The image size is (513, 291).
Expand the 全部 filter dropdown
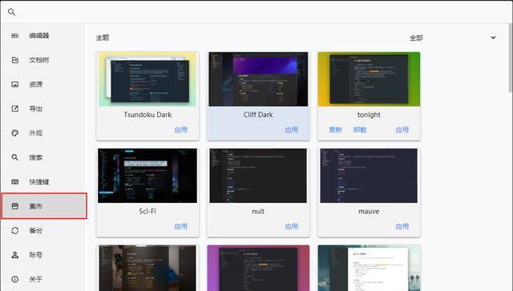coord(453,38)
